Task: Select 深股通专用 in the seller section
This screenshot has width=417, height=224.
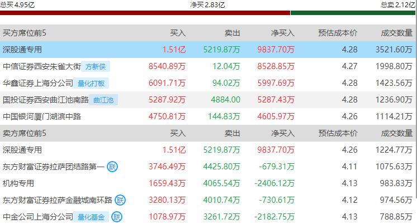Action: (22, 150)
